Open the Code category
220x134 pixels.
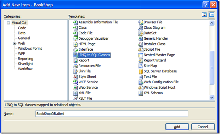click(x=22, y=28)
